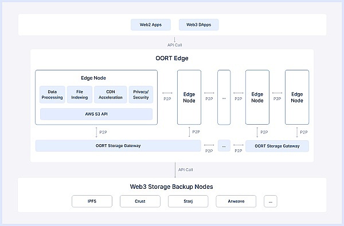Screen dimensions: 344x226
Task: Click the API Call label below Web2 Apps
Action: point(175,45)
